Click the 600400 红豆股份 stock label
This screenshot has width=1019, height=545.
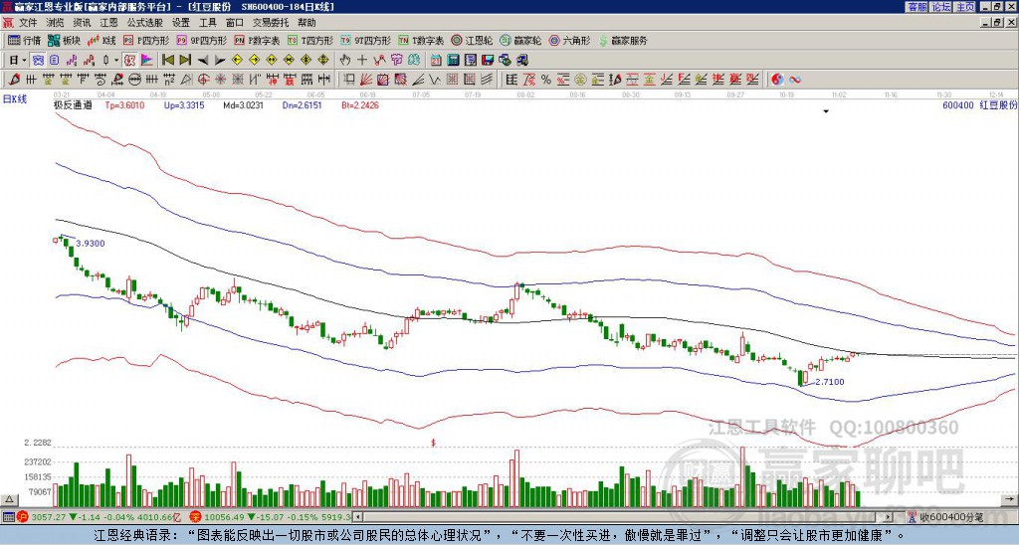tap(980, 105)
